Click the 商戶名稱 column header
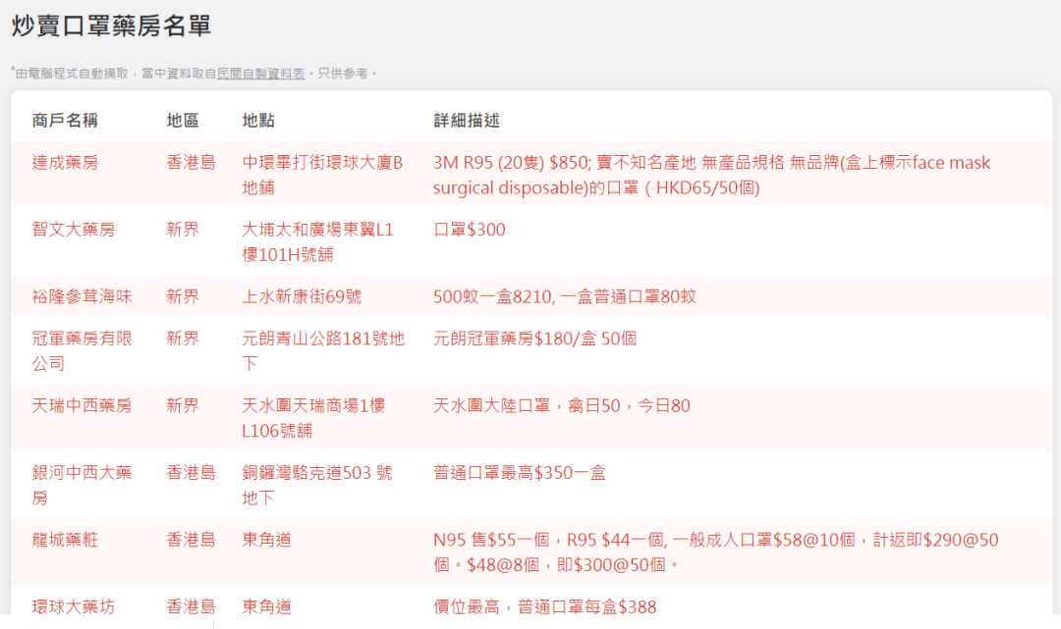1061x629 pixels. [x=65, y=121]
